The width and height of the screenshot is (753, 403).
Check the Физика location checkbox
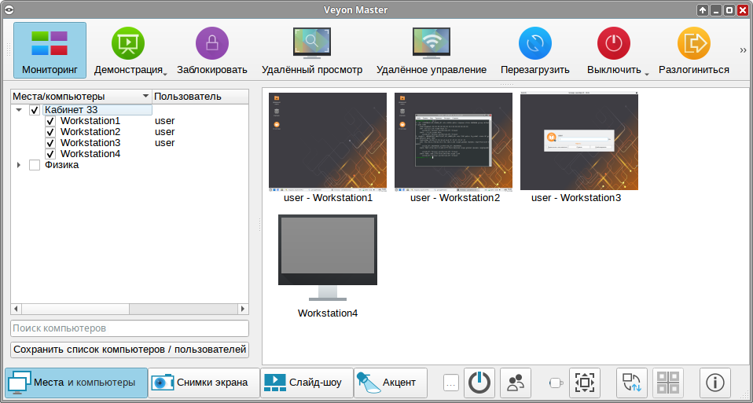click(34, 166)
